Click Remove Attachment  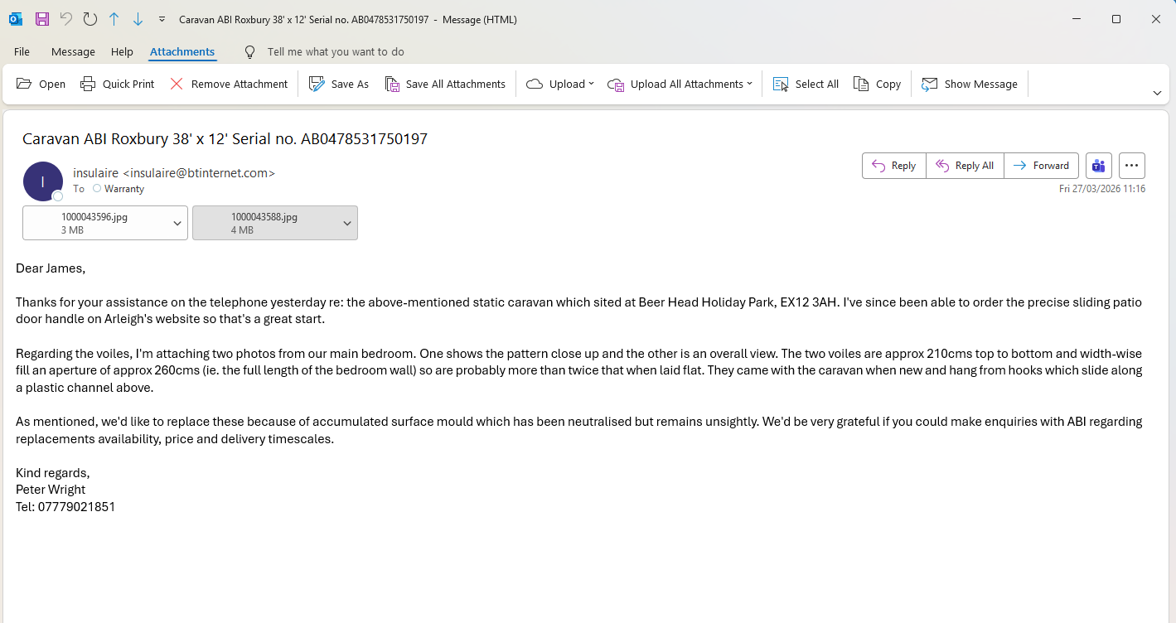(228, 84)
